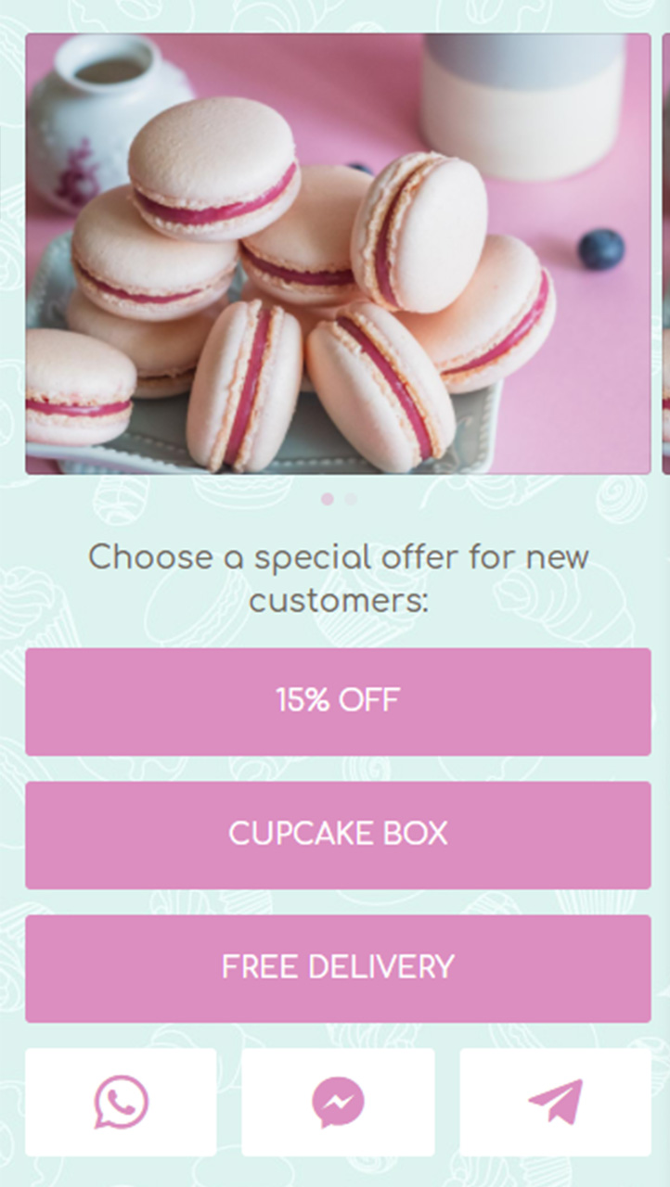This screenshot has width=670, height=1187.
Task: Open the WhatsApp chat icon
Action: point(122,1102)
